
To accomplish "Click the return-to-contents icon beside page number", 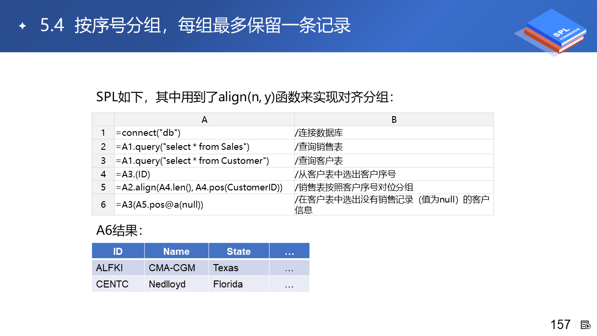I will [586, 324].
